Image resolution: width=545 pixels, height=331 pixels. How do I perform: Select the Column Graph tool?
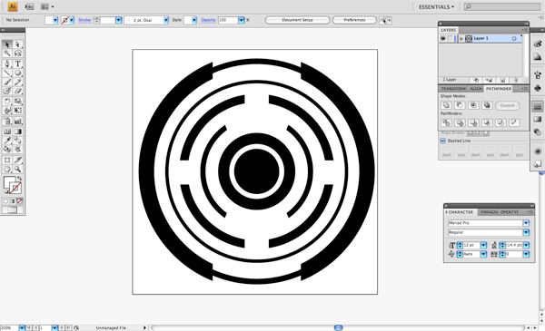18,122
